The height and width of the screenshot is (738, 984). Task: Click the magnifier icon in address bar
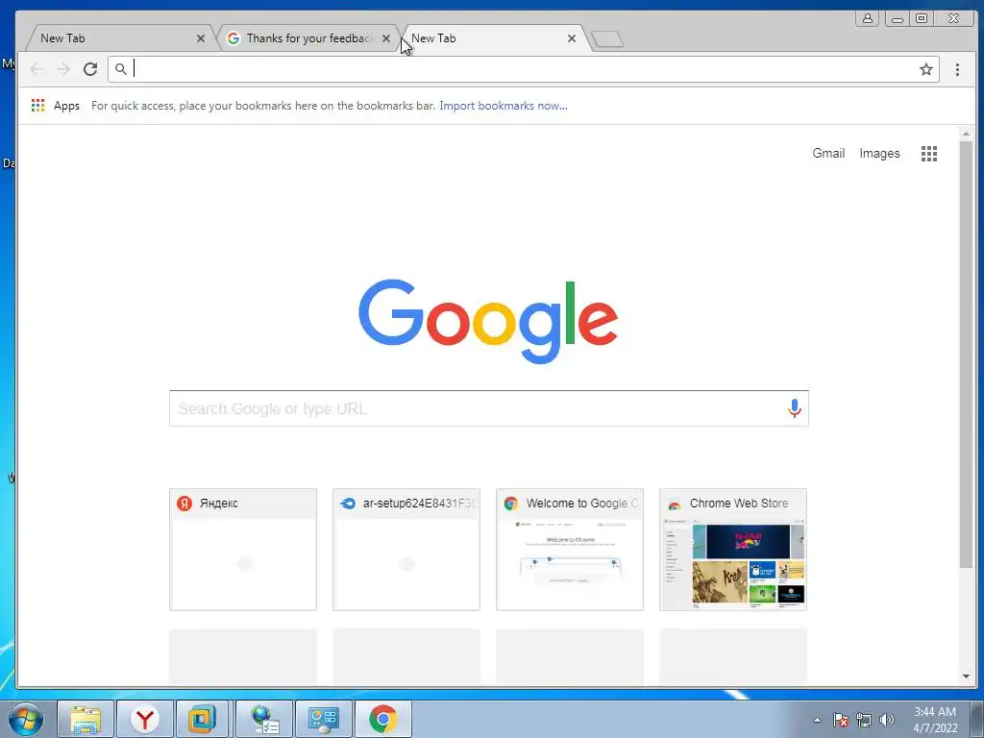(121, 69)
